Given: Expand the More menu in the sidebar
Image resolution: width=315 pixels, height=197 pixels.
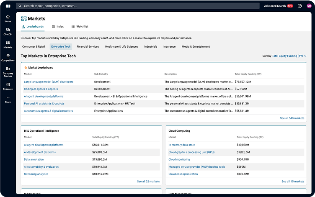Looking at the screenshot, I should [x=8, y=99].
